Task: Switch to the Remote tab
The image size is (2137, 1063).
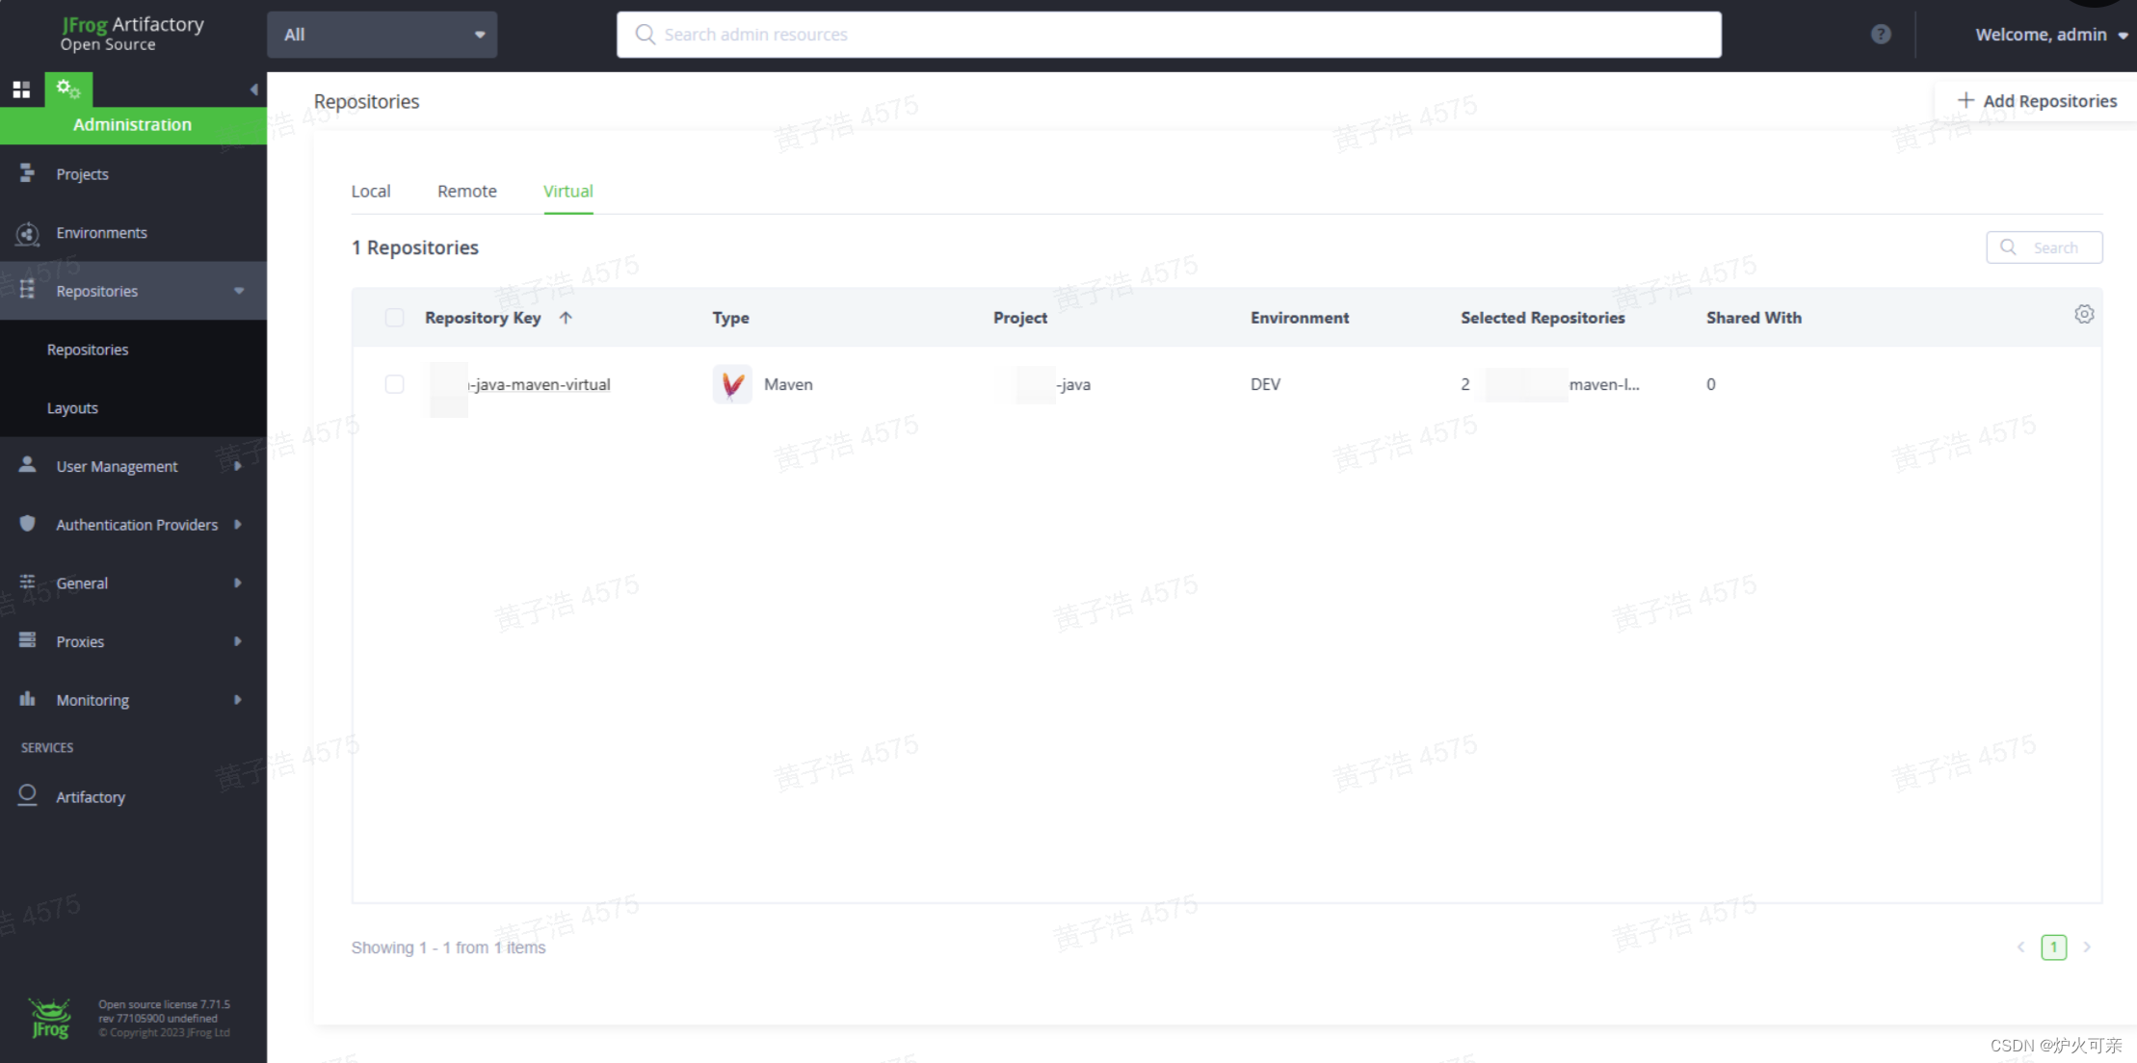Action: point(467,191)
